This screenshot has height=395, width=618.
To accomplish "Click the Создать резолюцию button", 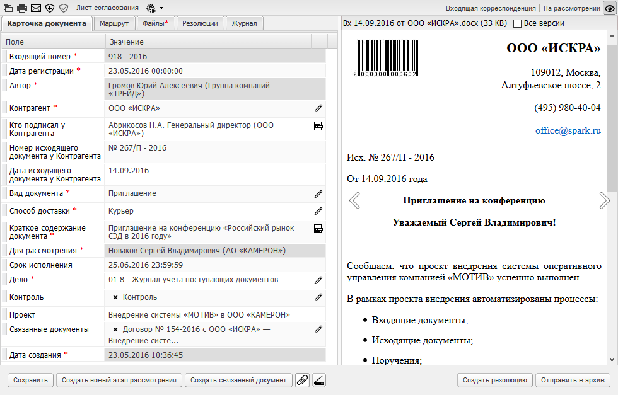I will [x=494, y=380].
